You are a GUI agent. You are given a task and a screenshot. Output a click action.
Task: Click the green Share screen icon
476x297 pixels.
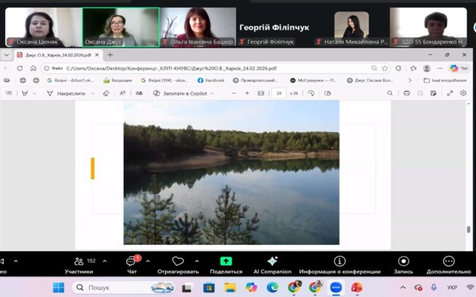226,262
